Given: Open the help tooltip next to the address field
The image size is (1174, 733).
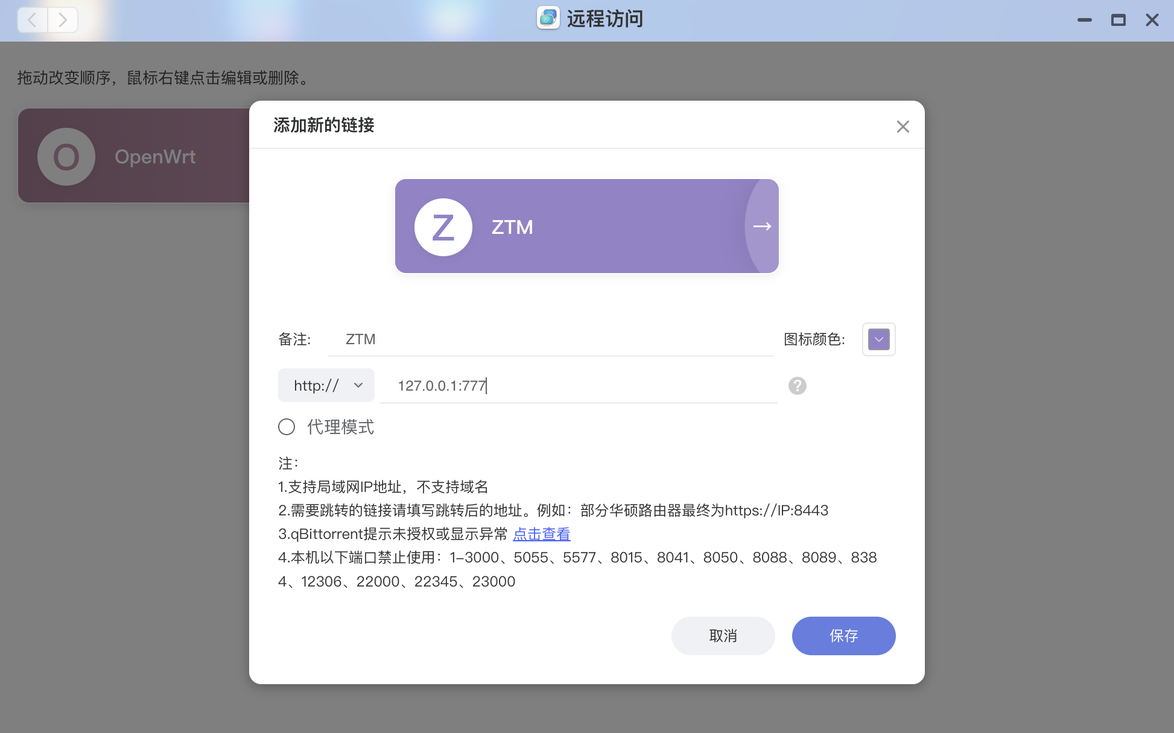Looking at the screenshot, I should pyautogui.click(x=797, y=386).
